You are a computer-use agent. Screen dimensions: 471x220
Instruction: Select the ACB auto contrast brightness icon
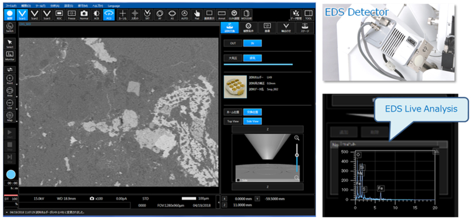tap(96, 14)
